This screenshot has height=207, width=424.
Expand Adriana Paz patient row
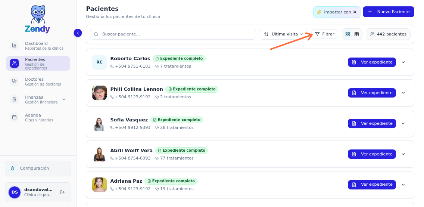point(403,185)
